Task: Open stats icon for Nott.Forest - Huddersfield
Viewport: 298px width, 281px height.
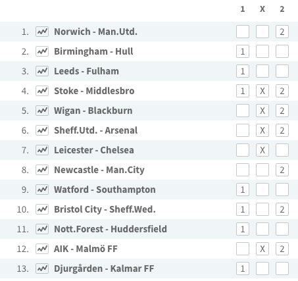Action: 42,229
